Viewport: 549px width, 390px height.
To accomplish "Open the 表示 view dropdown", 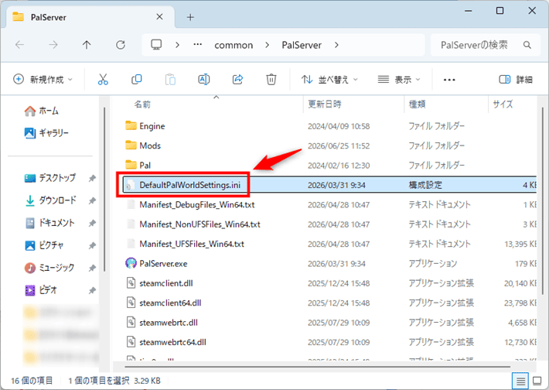I will pyautogui.click(x=399, y=80).
